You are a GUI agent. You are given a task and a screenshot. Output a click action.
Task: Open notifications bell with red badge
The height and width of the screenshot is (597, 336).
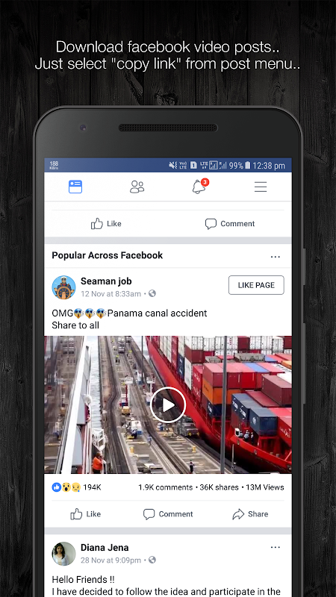coord(200,186)
